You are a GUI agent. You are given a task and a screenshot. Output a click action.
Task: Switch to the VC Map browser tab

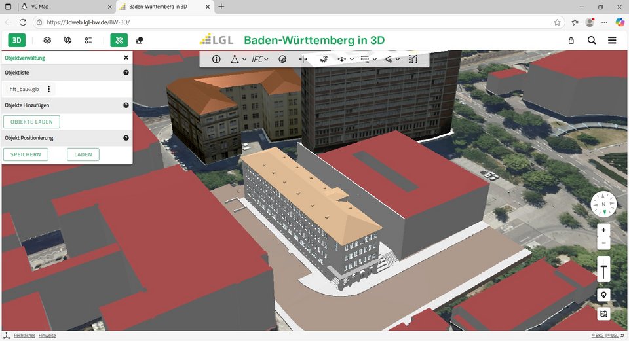pyautogui.click(x=66, y=7)
